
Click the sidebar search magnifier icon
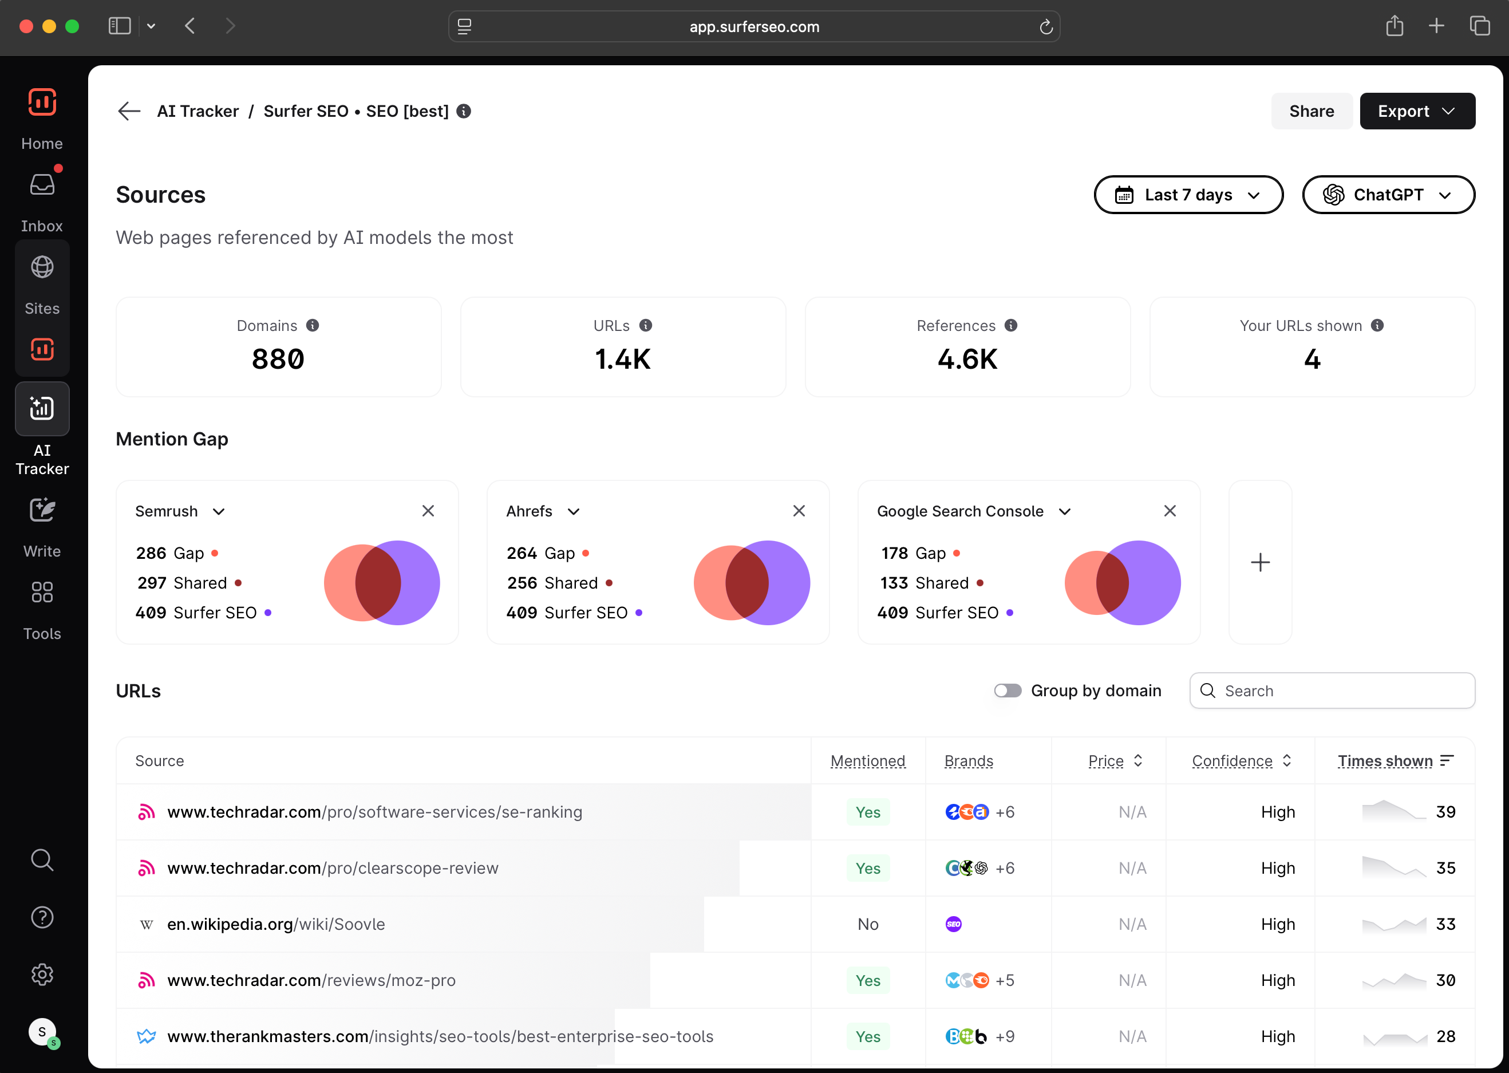tap(42, 860)
